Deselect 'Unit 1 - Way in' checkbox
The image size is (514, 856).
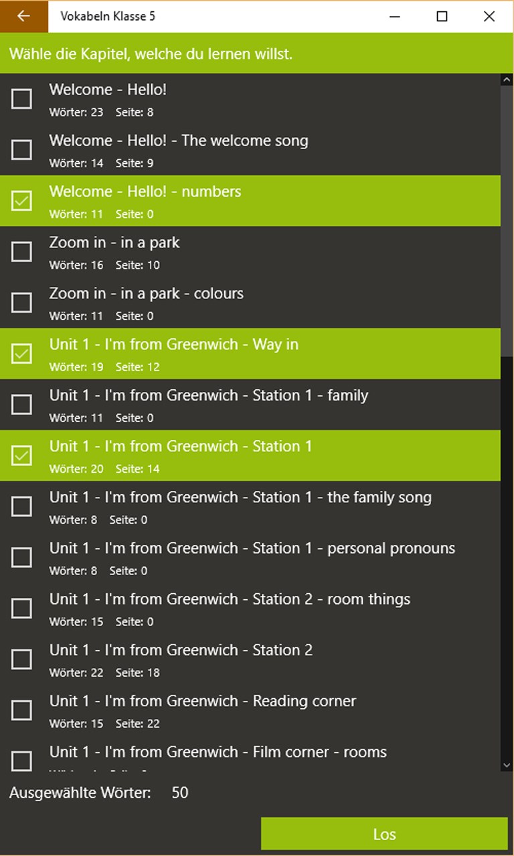(22, 354)
